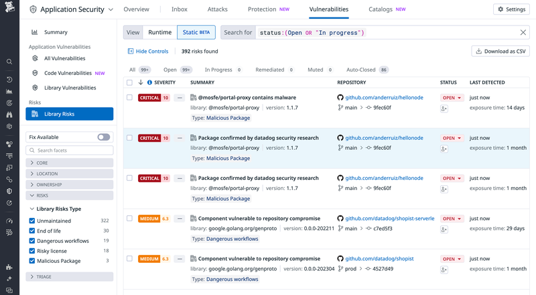Uncheck the Unmaintained risk type checkbox
The image size is (536, 295).
(32, 221)
